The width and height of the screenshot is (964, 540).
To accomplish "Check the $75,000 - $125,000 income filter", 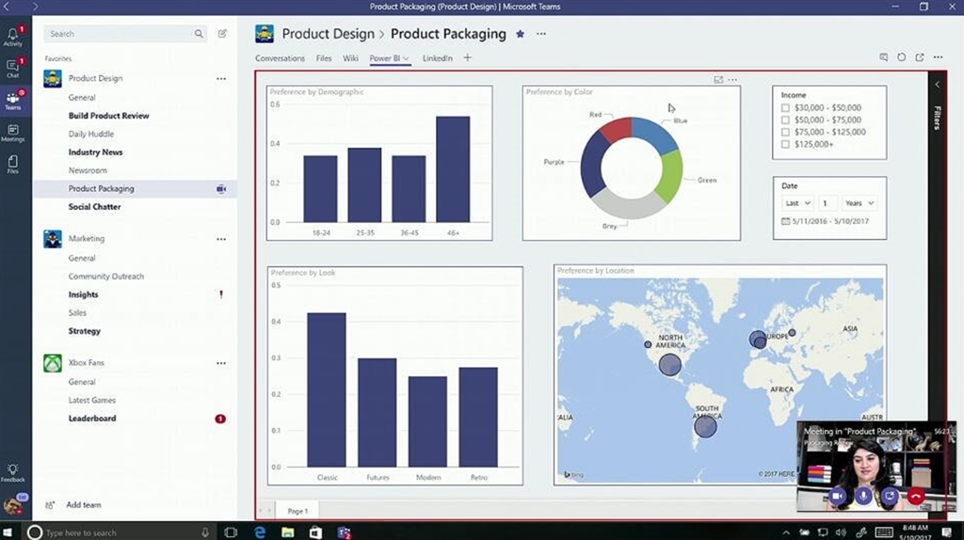I will tap(786, 133).
